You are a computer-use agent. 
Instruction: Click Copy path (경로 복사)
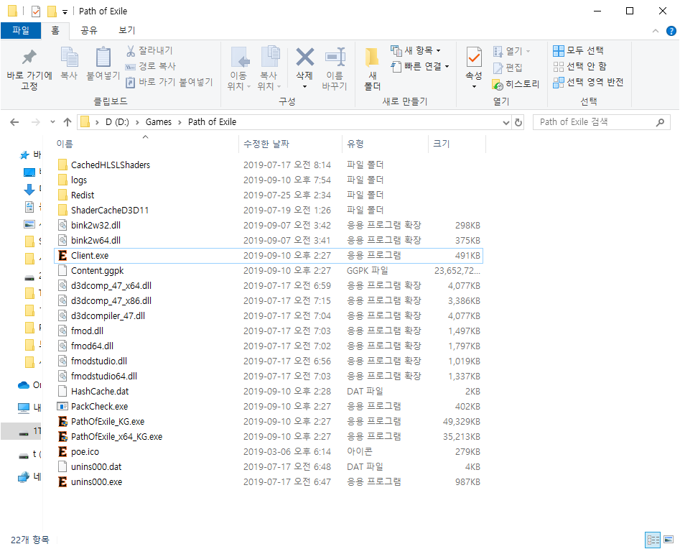151,66
